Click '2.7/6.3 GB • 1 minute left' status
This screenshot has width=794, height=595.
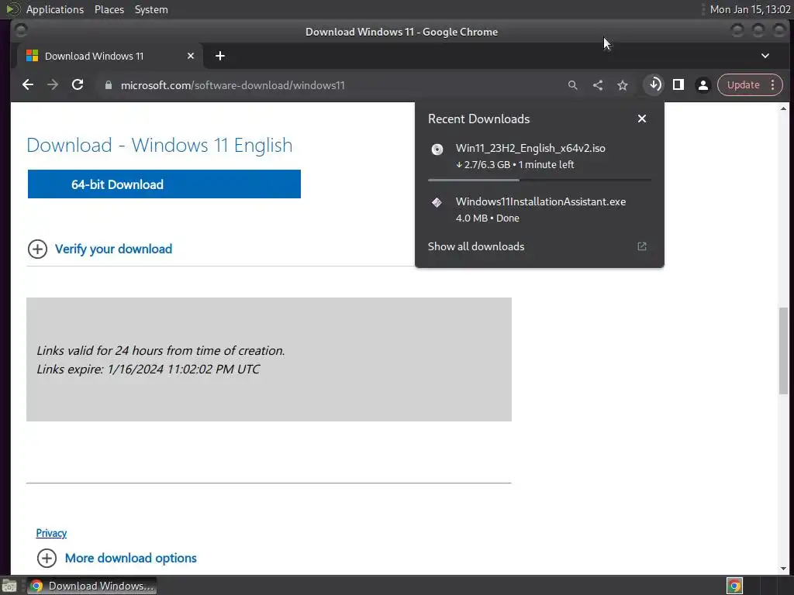point(515,164)
